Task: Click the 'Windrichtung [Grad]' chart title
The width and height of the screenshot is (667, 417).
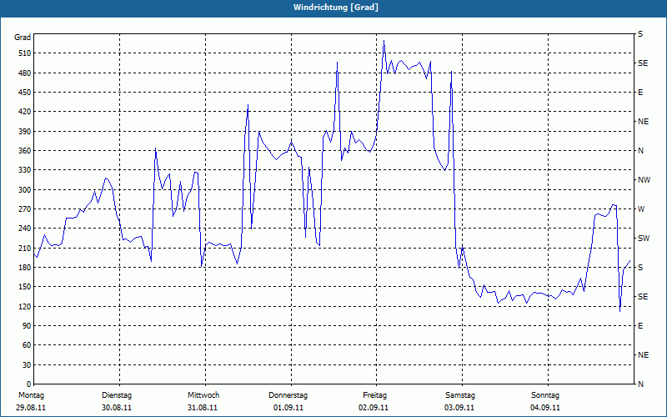Action: tap(336, 8)
